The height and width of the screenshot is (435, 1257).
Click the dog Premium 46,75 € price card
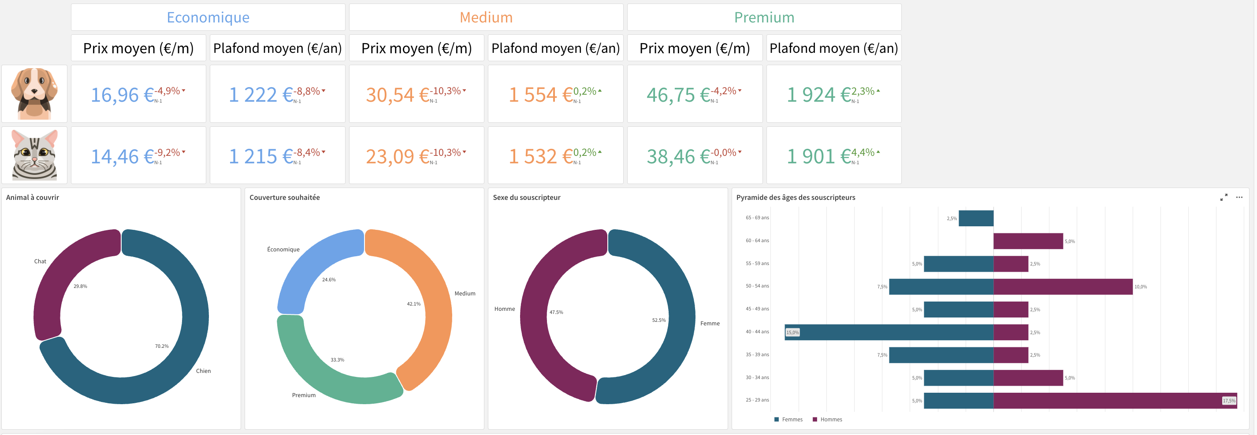point(695,94)
